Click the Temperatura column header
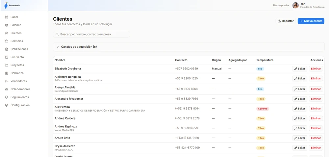The image size is (329, 157). point(265,60)
